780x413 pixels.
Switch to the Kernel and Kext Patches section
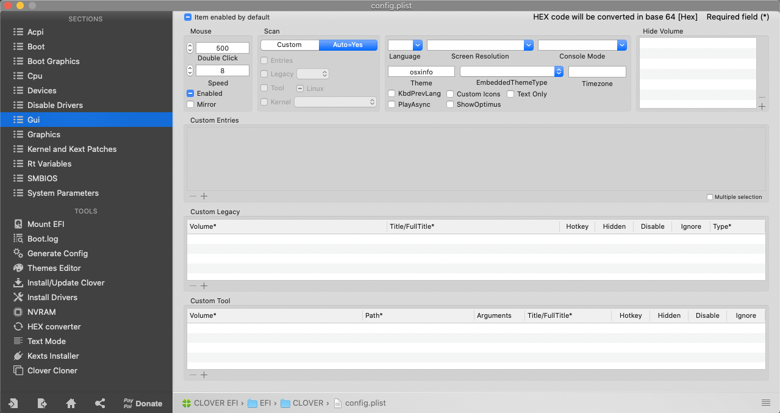(72, 149)
